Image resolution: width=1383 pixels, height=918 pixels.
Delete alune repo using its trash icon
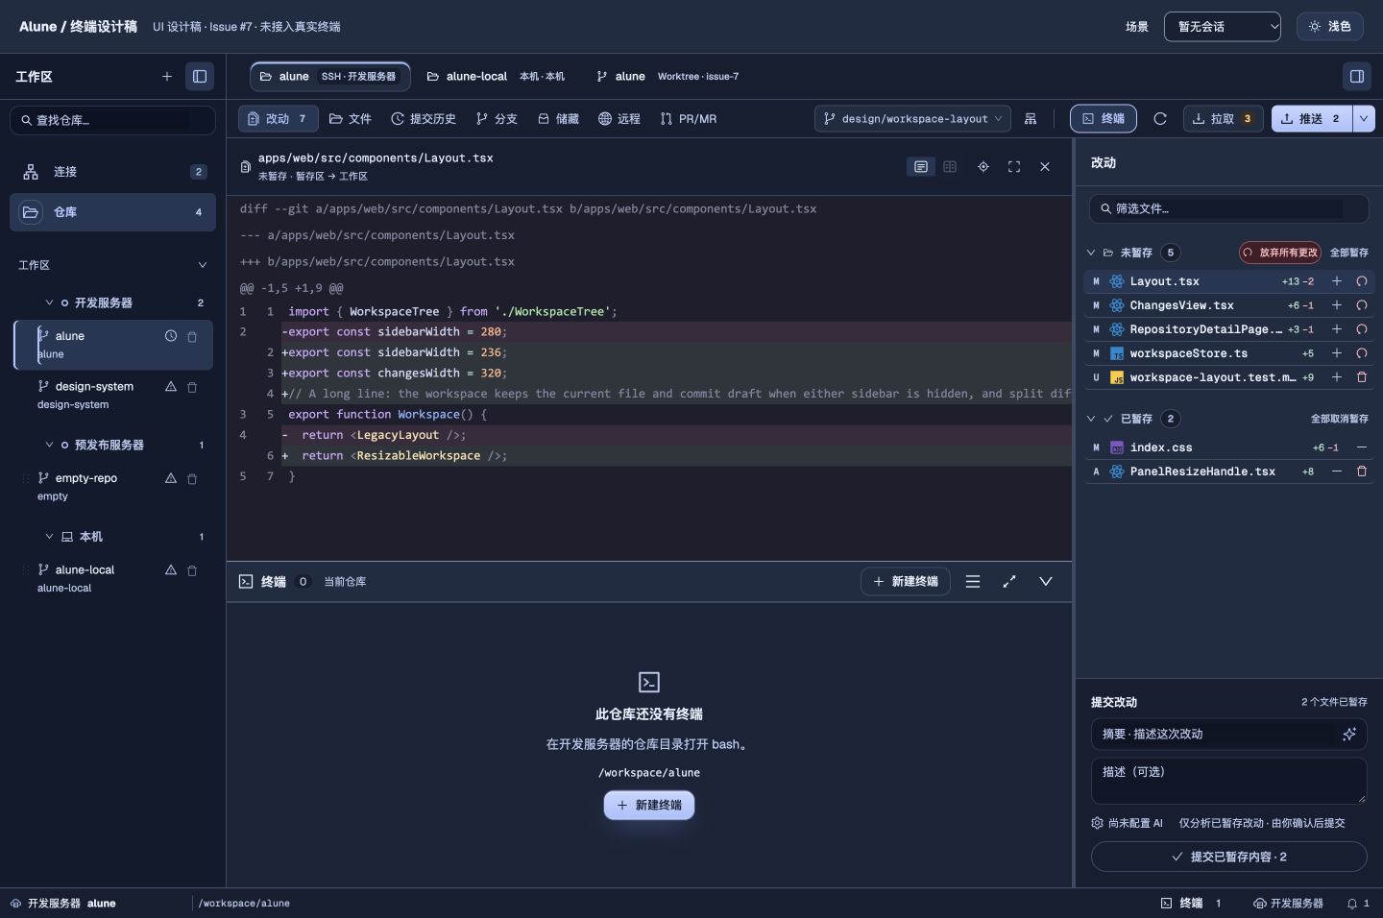point(192,337)
